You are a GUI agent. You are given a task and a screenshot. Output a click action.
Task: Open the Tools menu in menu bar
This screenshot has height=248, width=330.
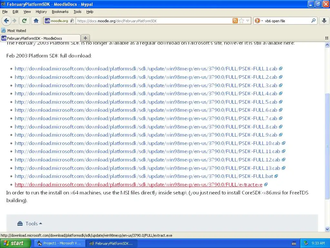coord(77,12)
